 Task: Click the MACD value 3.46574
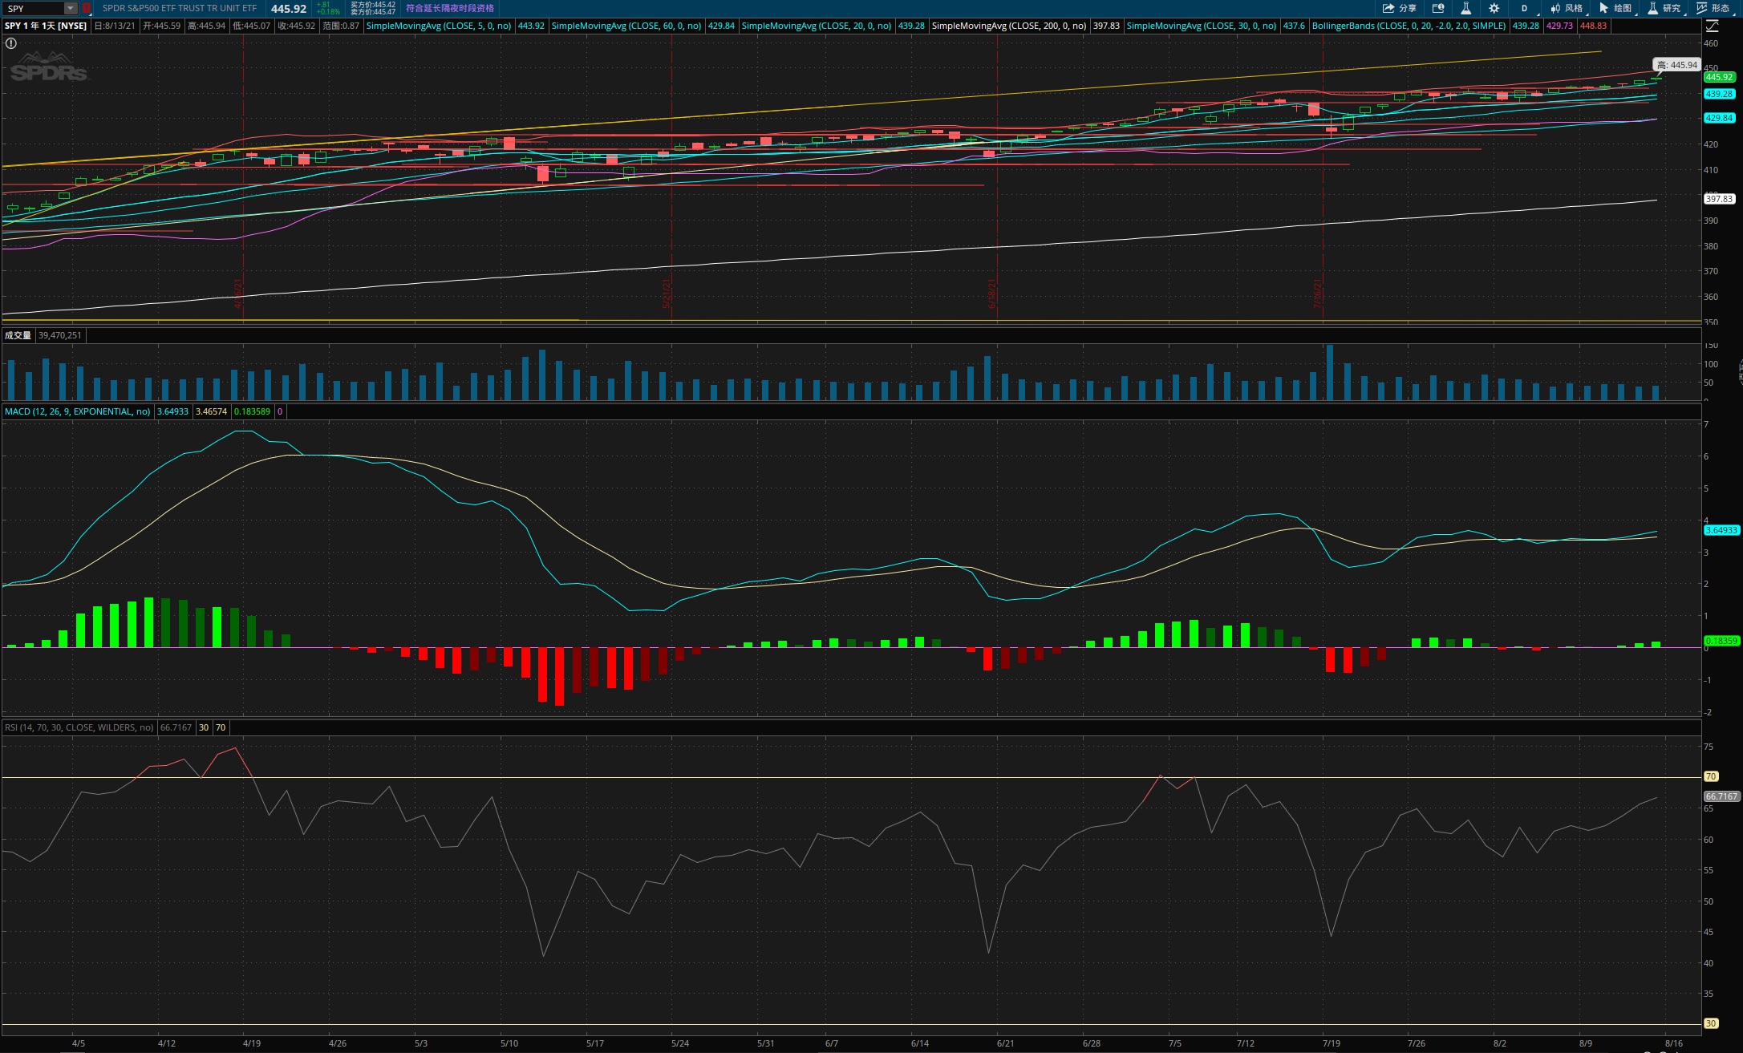[x=211, y=411]
